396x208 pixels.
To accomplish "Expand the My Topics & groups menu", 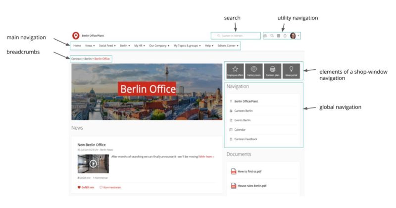I will [x=187, y=46].
